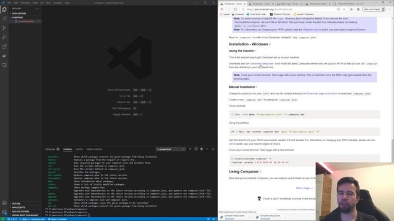Switch to the Basic usage browser tab
The width and height of the screenshot is (394, 221).
pyautogui.click(x=289, y=4)
